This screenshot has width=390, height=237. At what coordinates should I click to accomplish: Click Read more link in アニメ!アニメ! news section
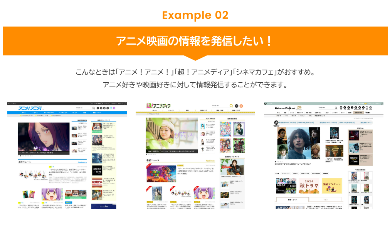(82, 162)
